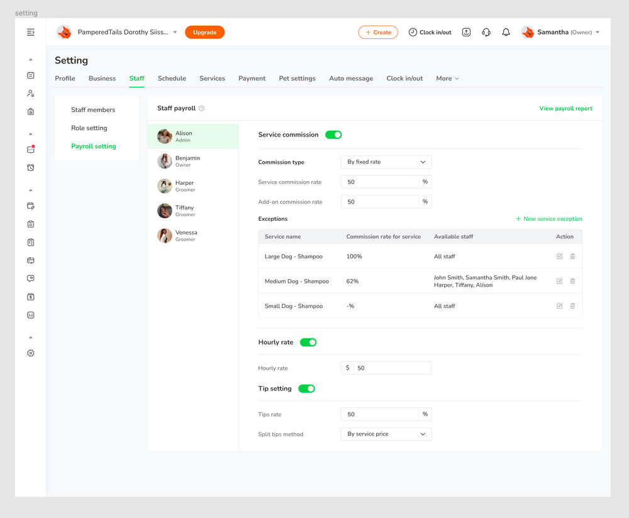The height and width of the screenshot is (518, 629).
Task: Open the Commission type dropdown
Action: [x=386, y=162]
